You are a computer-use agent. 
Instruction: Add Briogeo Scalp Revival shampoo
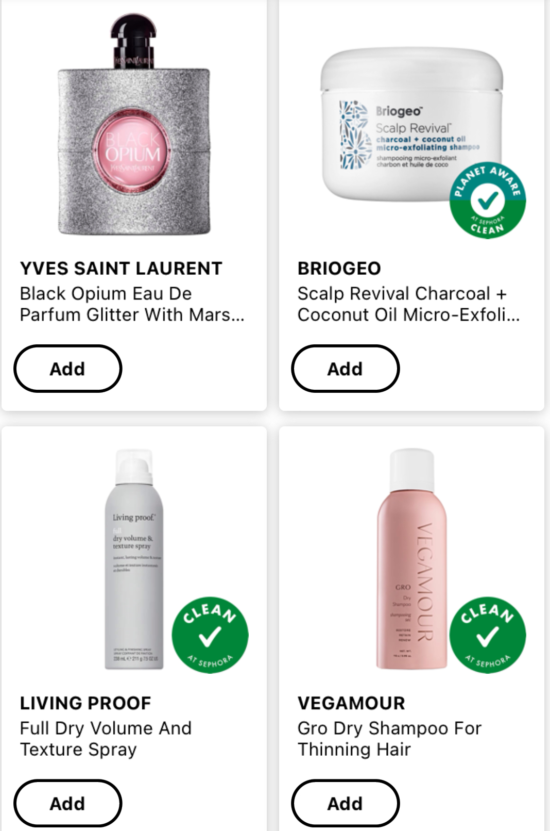click(345, 369)
